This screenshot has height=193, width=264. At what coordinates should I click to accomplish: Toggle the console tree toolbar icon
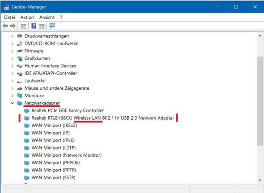(23, 26)
